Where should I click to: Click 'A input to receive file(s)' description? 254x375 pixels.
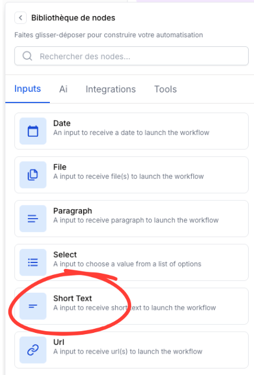click(x=128, y=177)
